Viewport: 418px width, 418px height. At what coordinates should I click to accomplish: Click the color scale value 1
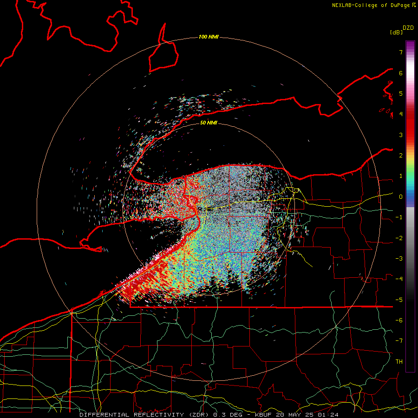401,176
